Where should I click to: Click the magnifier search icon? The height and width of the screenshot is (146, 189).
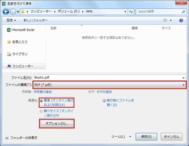(183, 12)
